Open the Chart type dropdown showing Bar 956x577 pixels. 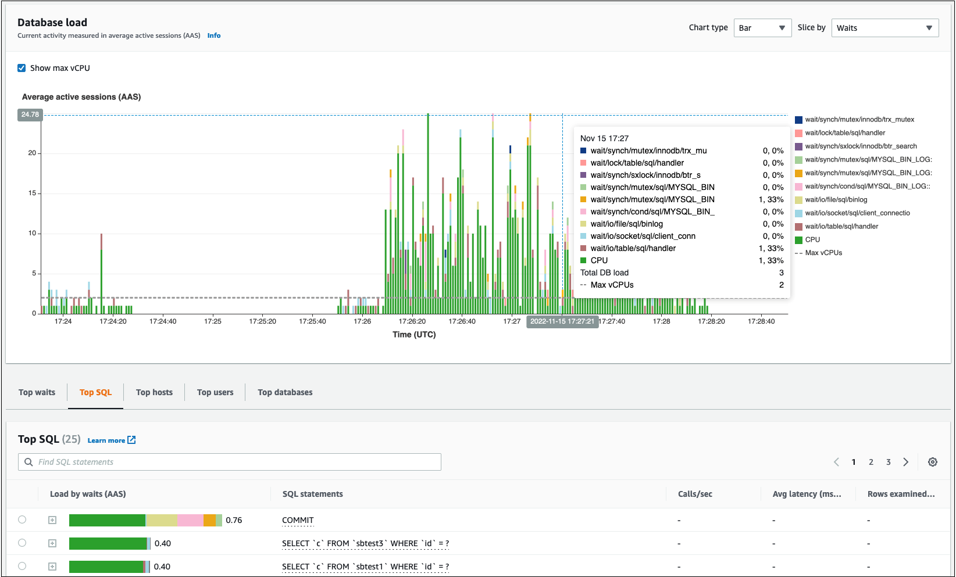[x=762, y=27]
